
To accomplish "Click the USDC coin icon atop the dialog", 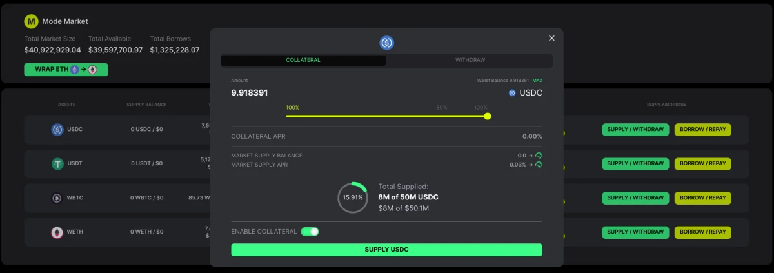I will click(387, 43).
